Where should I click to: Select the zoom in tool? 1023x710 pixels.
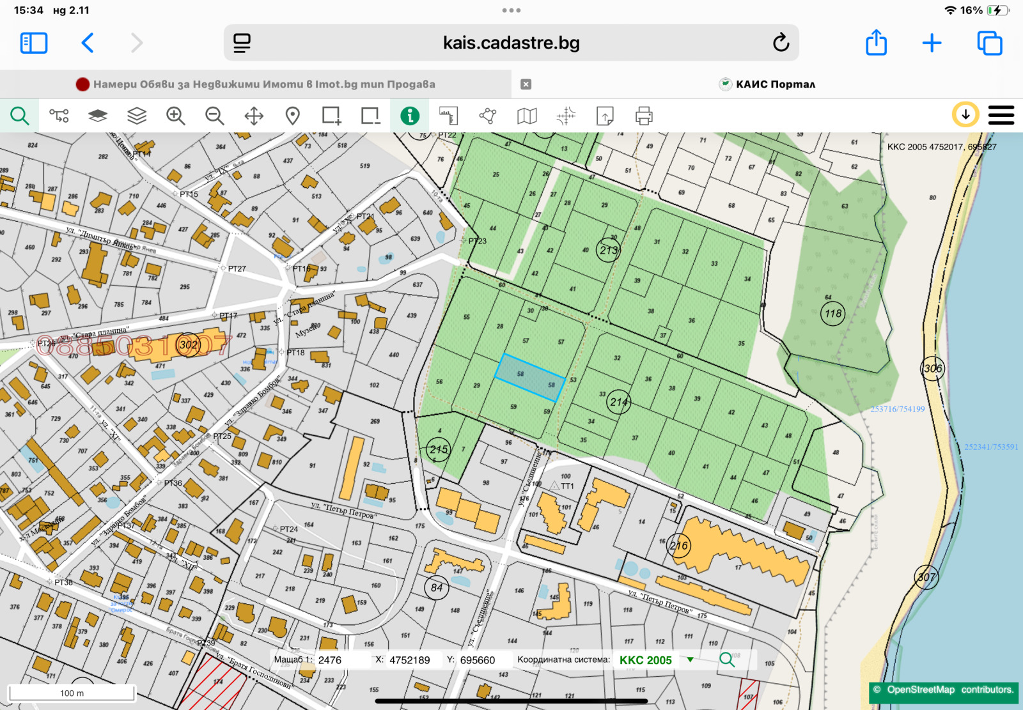click(x=175, y=116)
